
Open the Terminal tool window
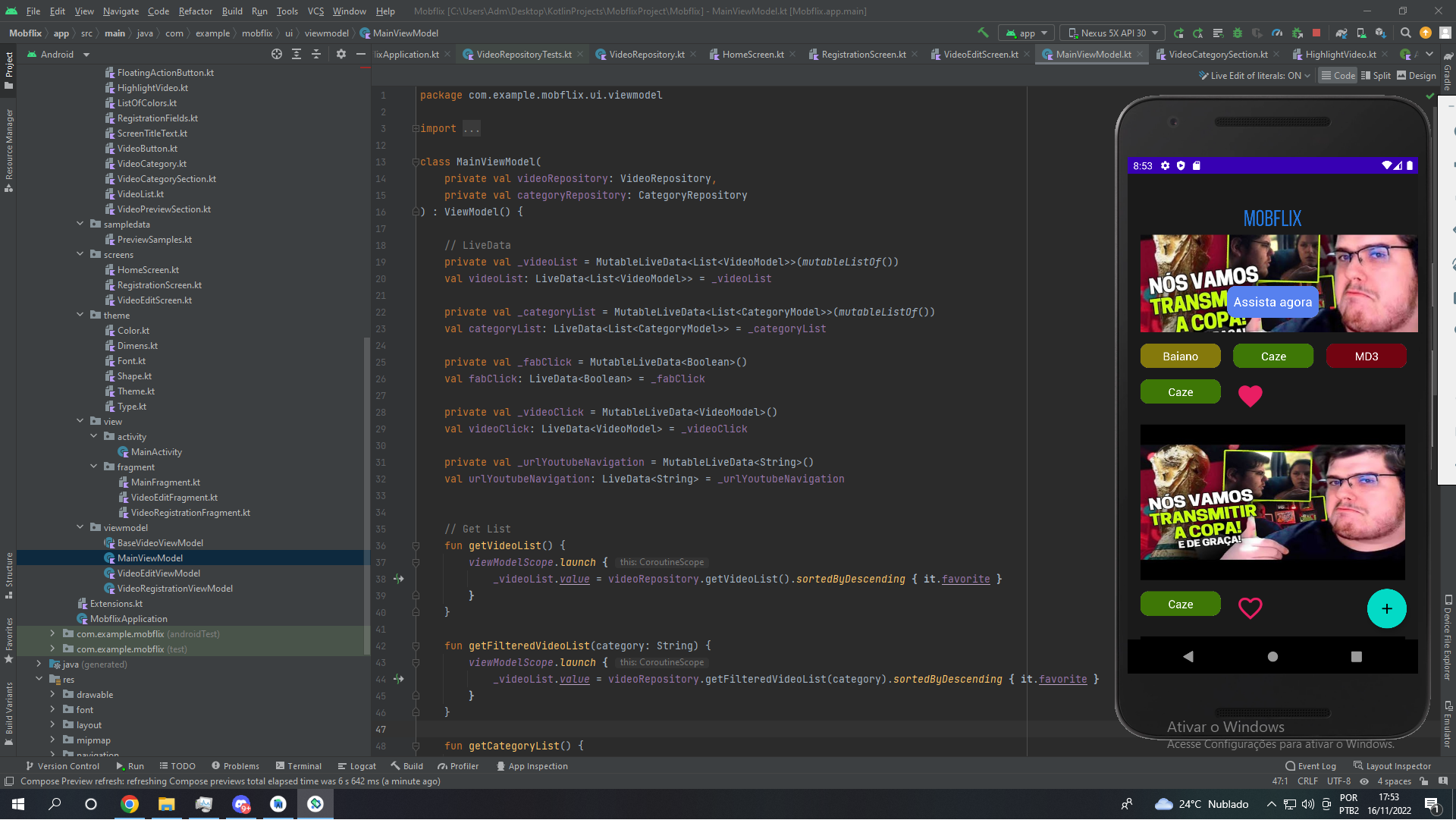click(x=299, y=767)
